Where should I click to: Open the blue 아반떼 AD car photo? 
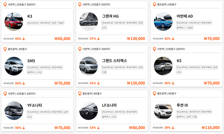[163, 21]
